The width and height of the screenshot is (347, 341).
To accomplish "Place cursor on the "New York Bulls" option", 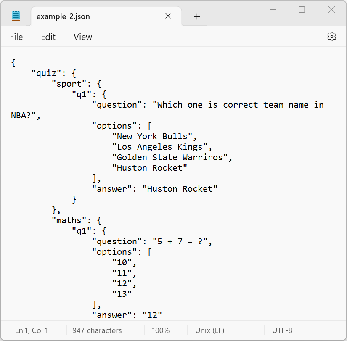I will click(154, 136).
